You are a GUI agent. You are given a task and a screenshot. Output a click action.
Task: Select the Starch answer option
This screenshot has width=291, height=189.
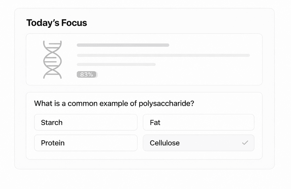[86, 122]
